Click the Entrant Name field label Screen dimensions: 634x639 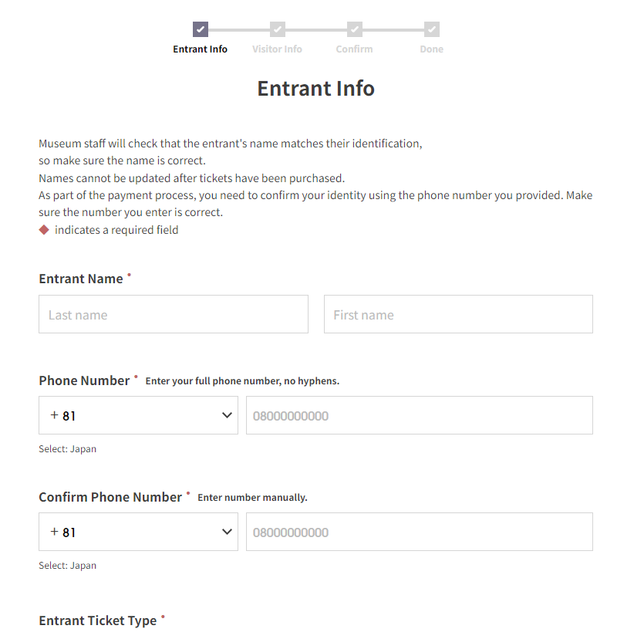tap(81, 279)
